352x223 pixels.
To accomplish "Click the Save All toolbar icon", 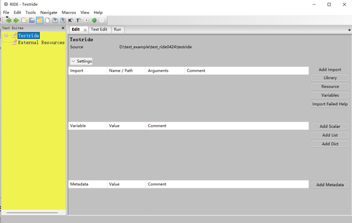I will [63, 21].
